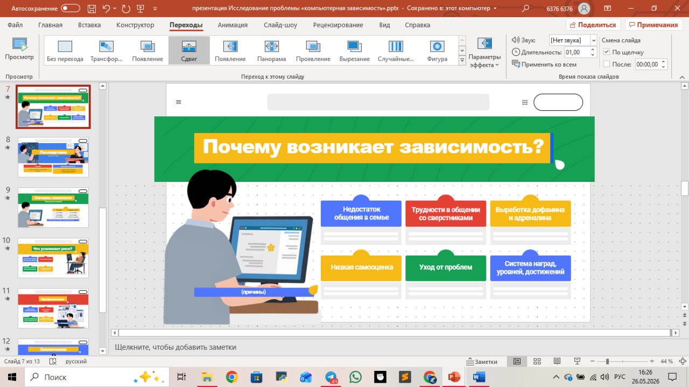Click the Redo circular arrow icon
The image size is (689, 387).
coord(126,9)
